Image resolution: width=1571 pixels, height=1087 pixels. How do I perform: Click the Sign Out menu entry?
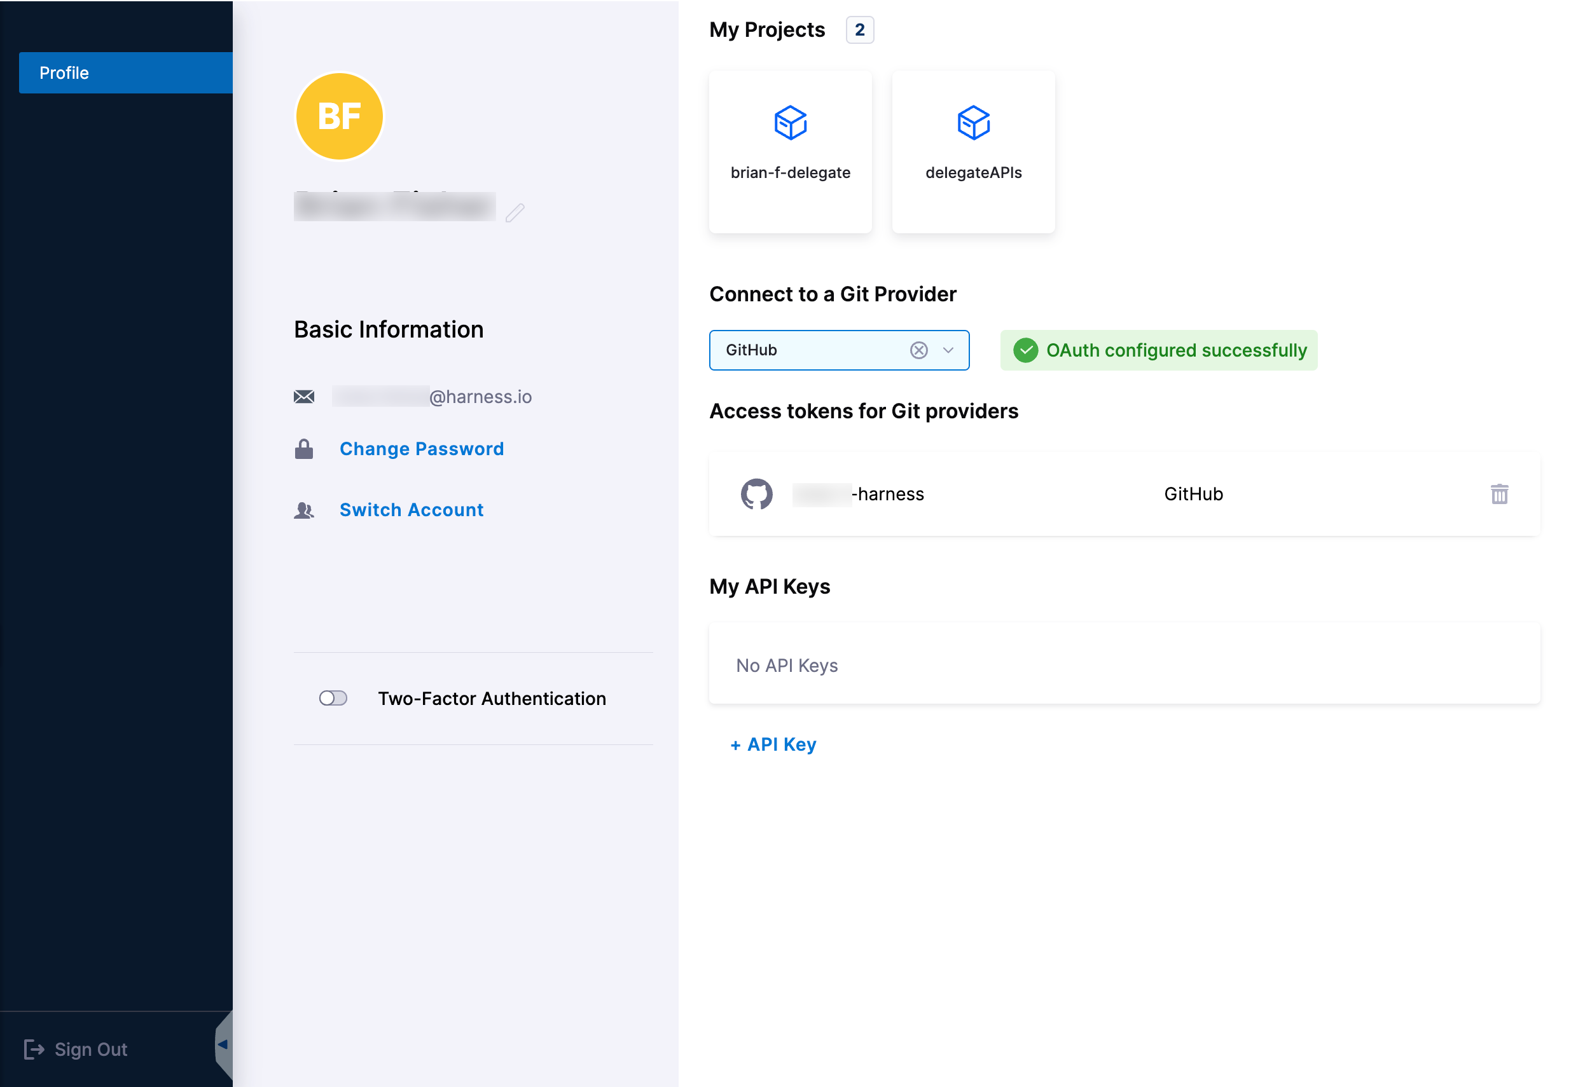coord(90,1049)
